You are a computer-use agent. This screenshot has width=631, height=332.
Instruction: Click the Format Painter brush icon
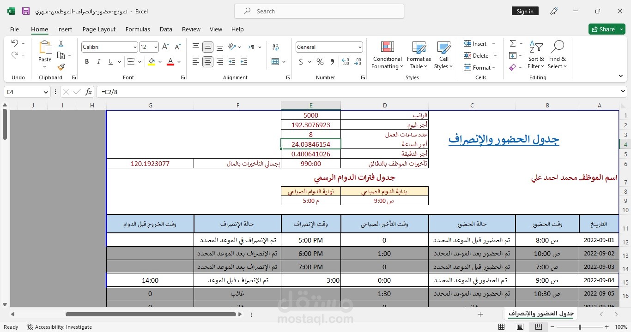pos(61,67)
